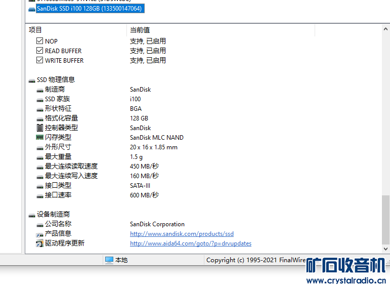390x287 pixels.
Task: Select the 制造商 row label
Action: point(55,90)
